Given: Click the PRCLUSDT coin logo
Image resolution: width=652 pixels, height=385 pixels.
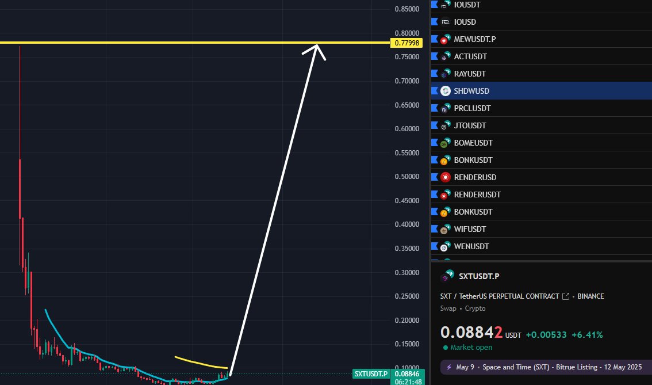Looking at the screenshot, I should (x=446, y=108).
